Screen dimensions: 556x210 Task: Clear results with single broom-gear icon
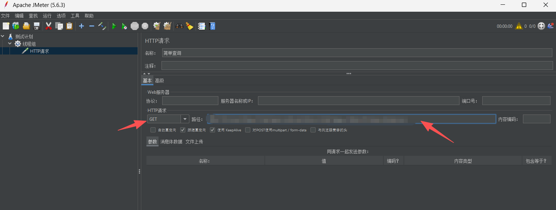click(x=157, y=26)
